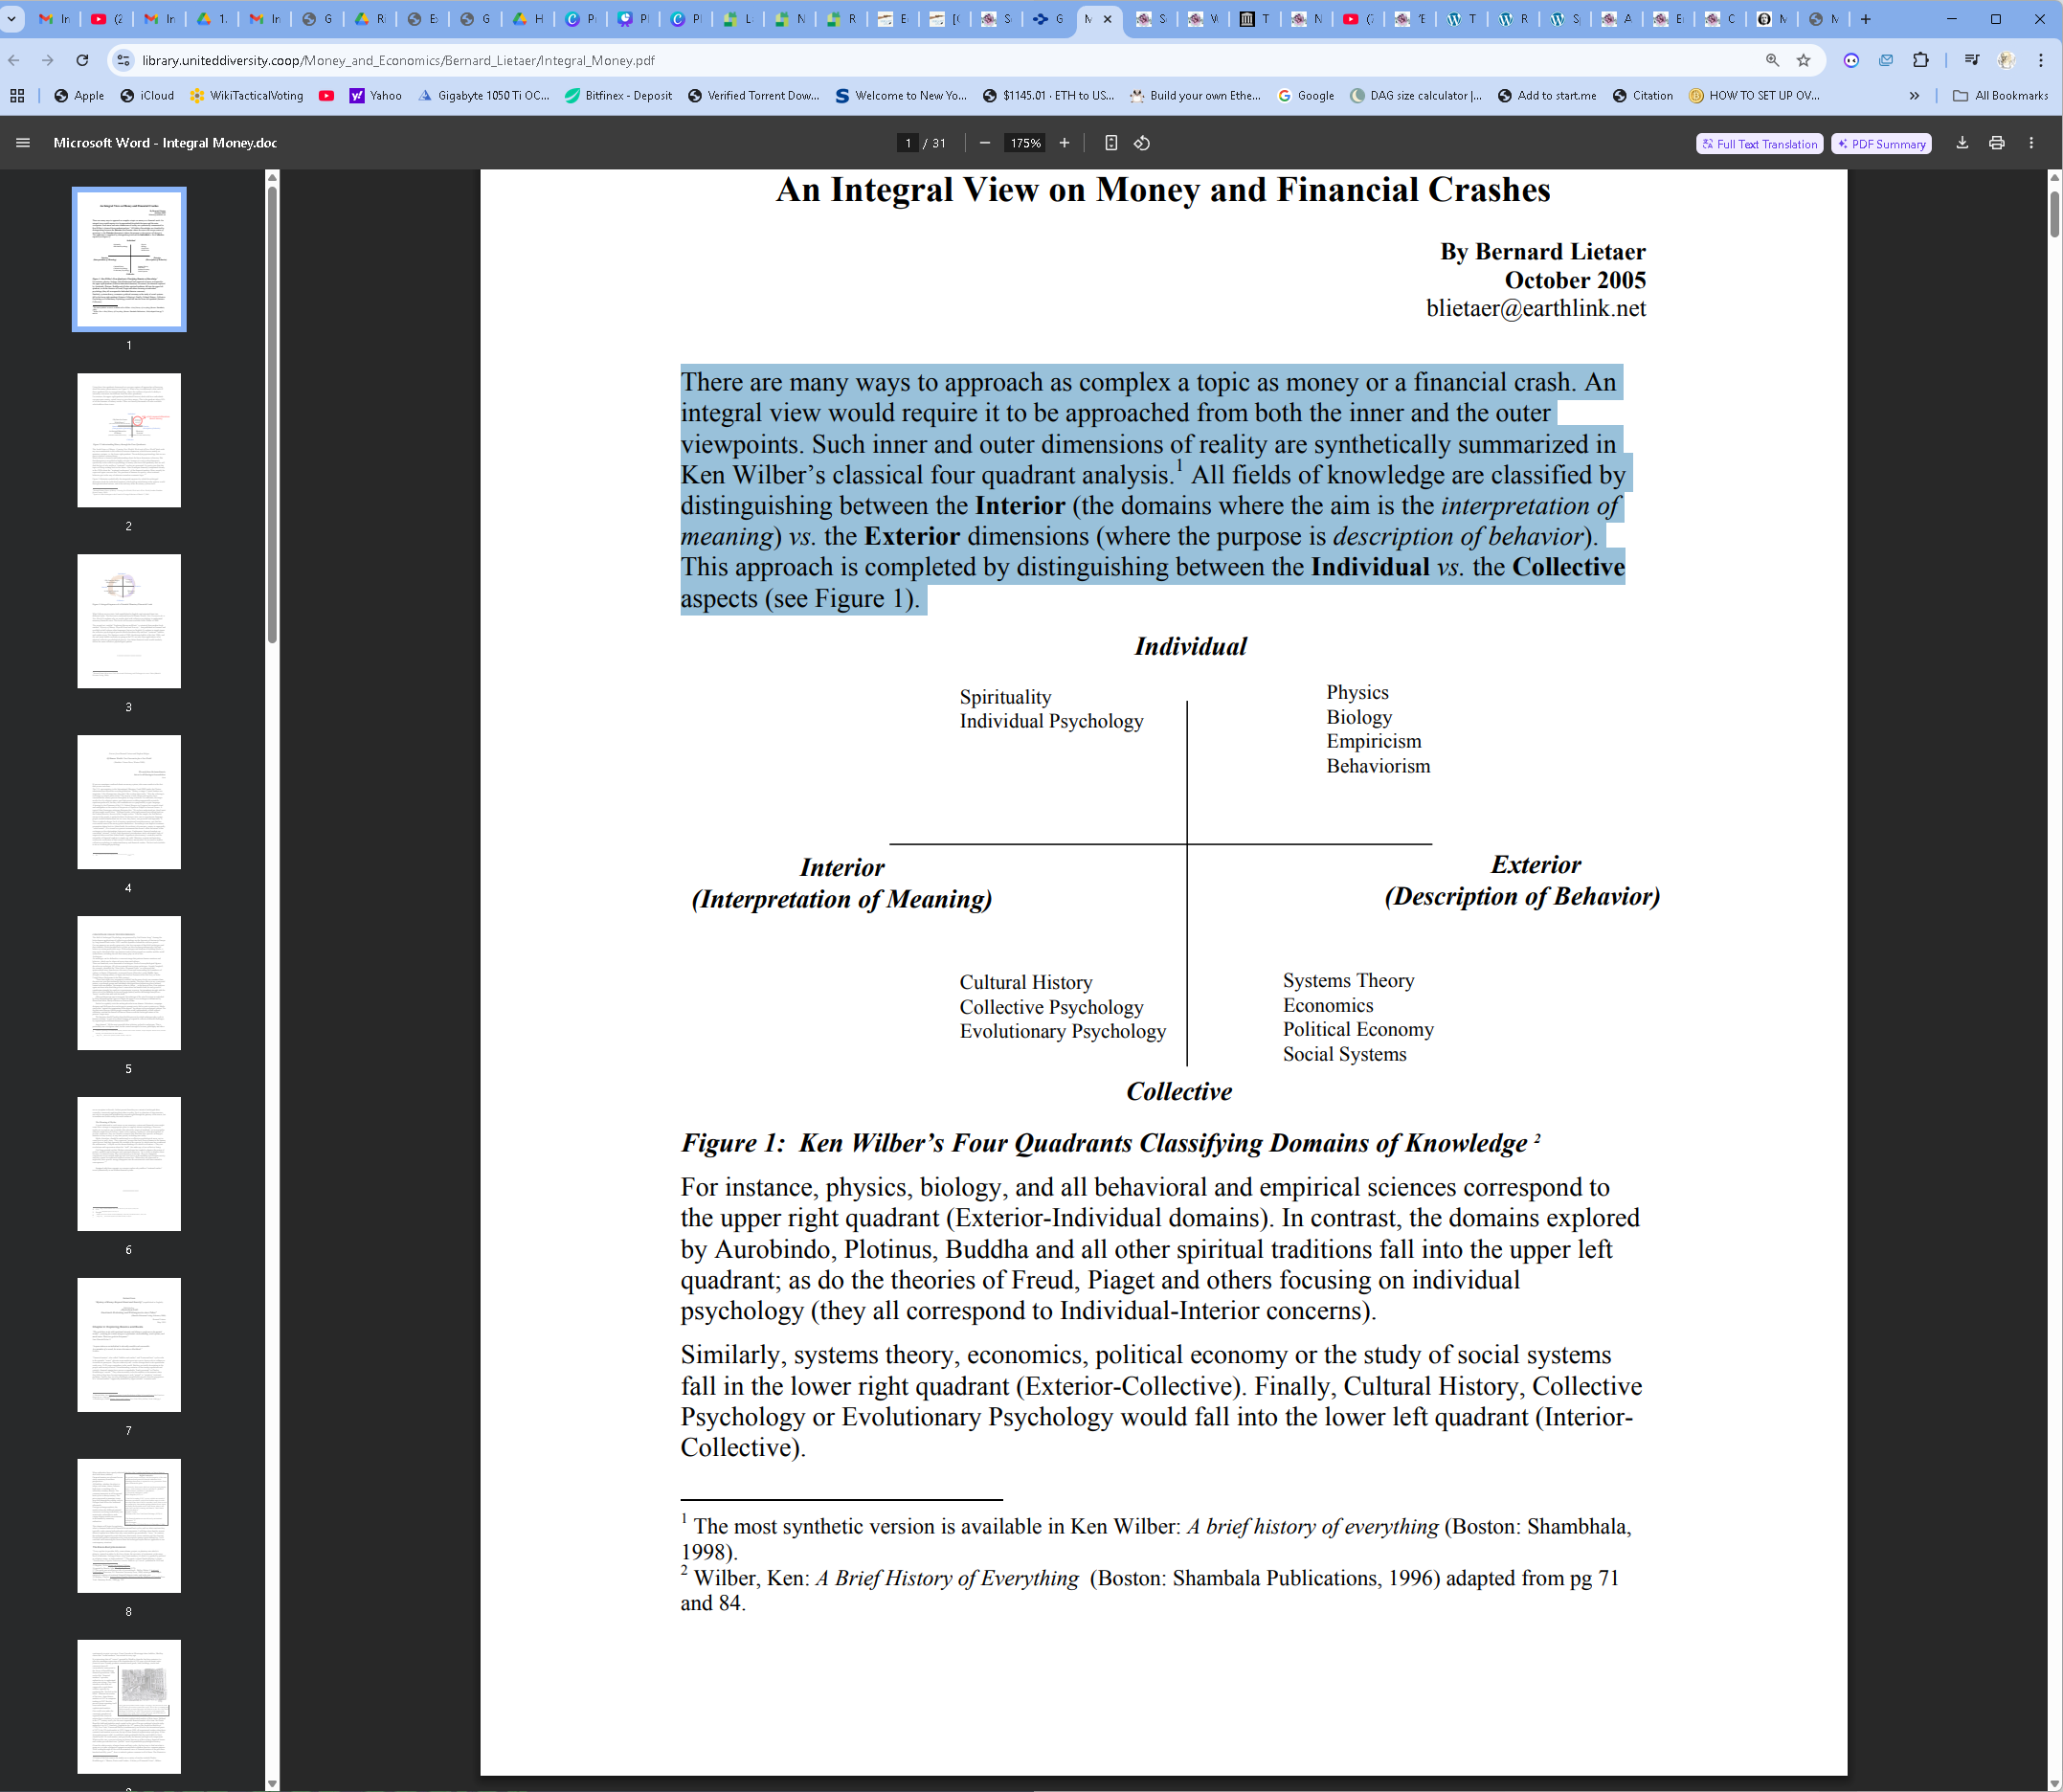Image resolution: width=2063 pixels, height=1792 pixels.
Task: Open the Extensions puzzle icon
Action: [1920, 60]
